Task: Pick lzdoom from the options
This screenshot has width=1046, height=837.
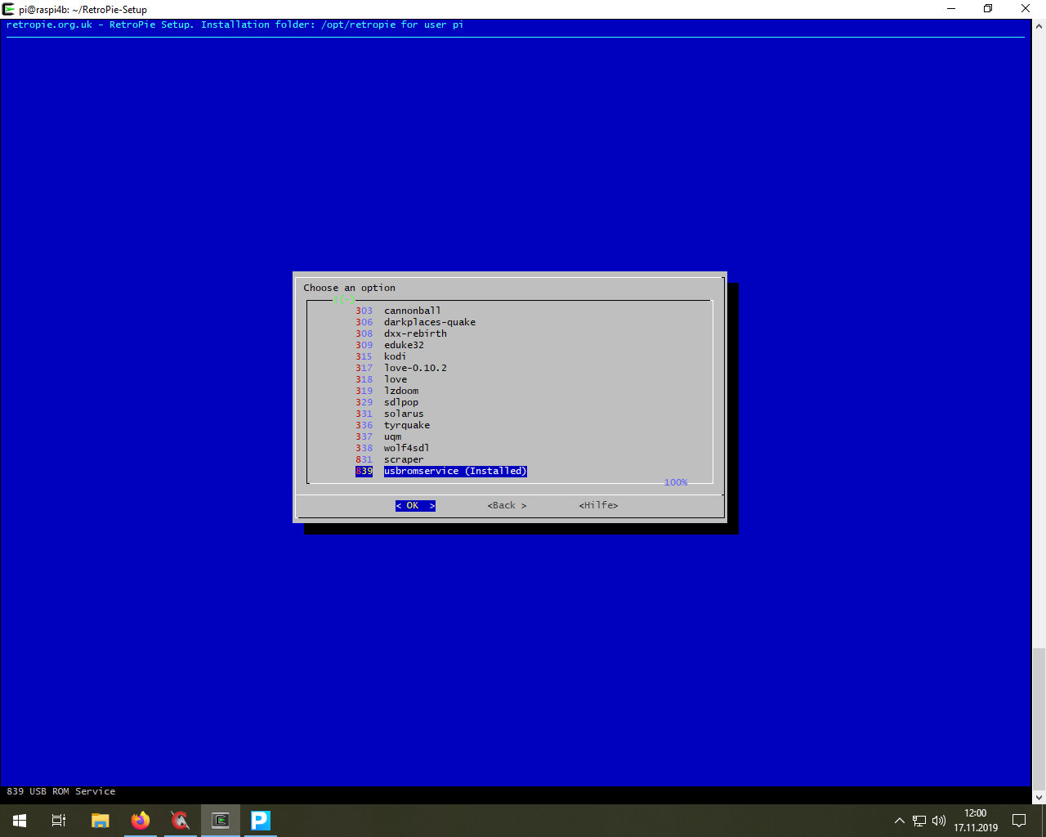Action: [387, 391]
